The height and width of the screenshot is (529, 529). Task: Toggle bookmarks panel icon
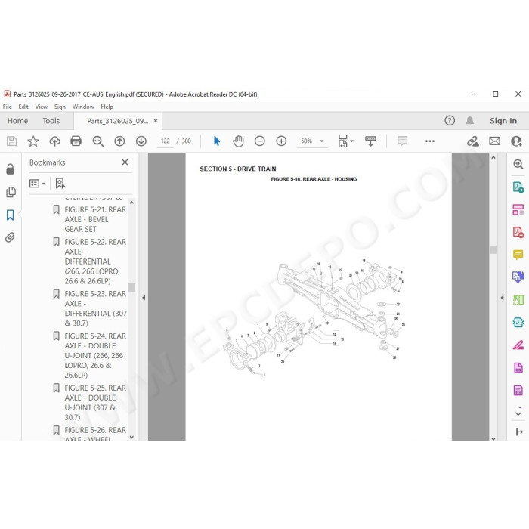pos(11,215)
